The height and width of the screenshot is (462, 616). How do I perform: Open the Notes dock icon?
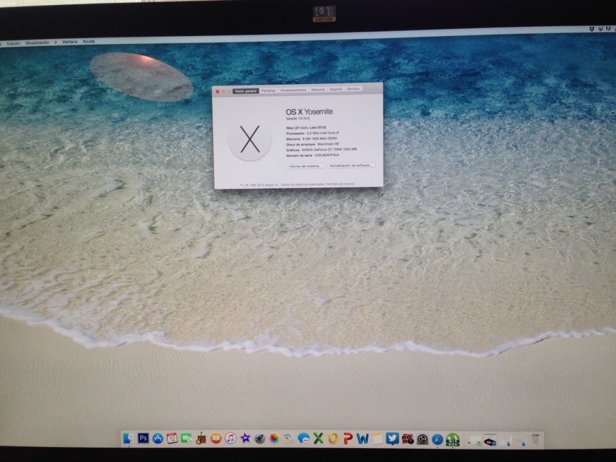[x=378, y=438]
